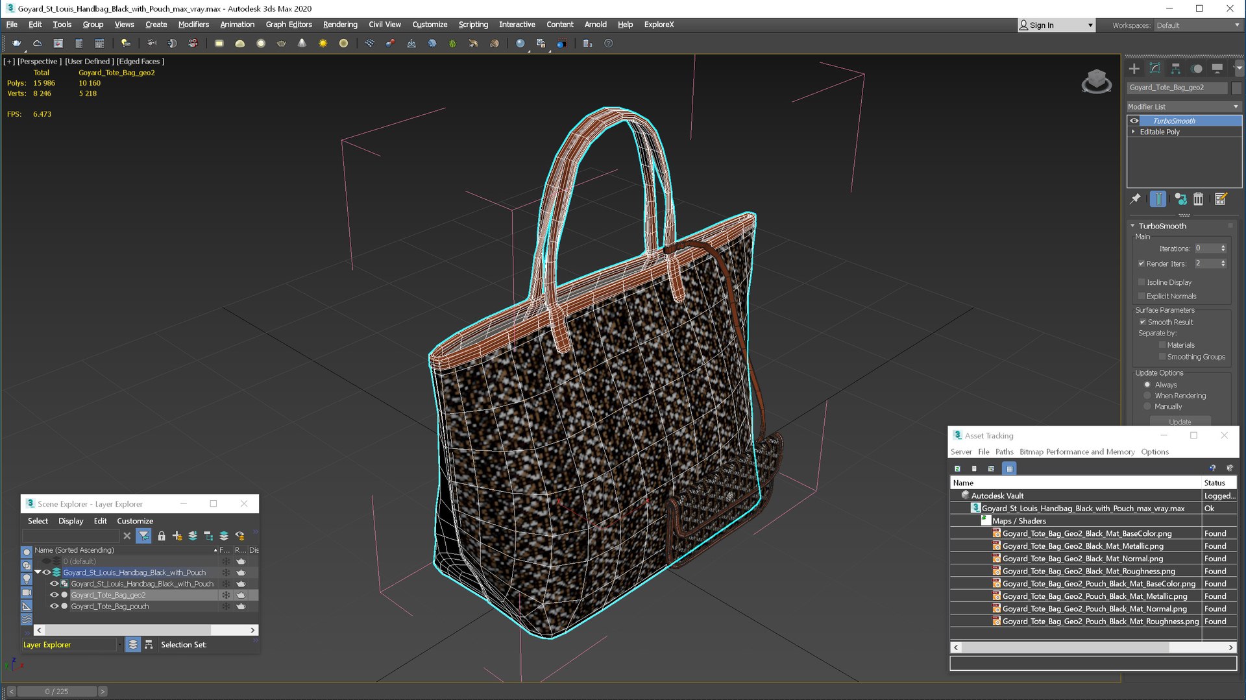The image size is (1246, 700).
Task: Open the Motion tab in command panel
Action: [1197, 69]
